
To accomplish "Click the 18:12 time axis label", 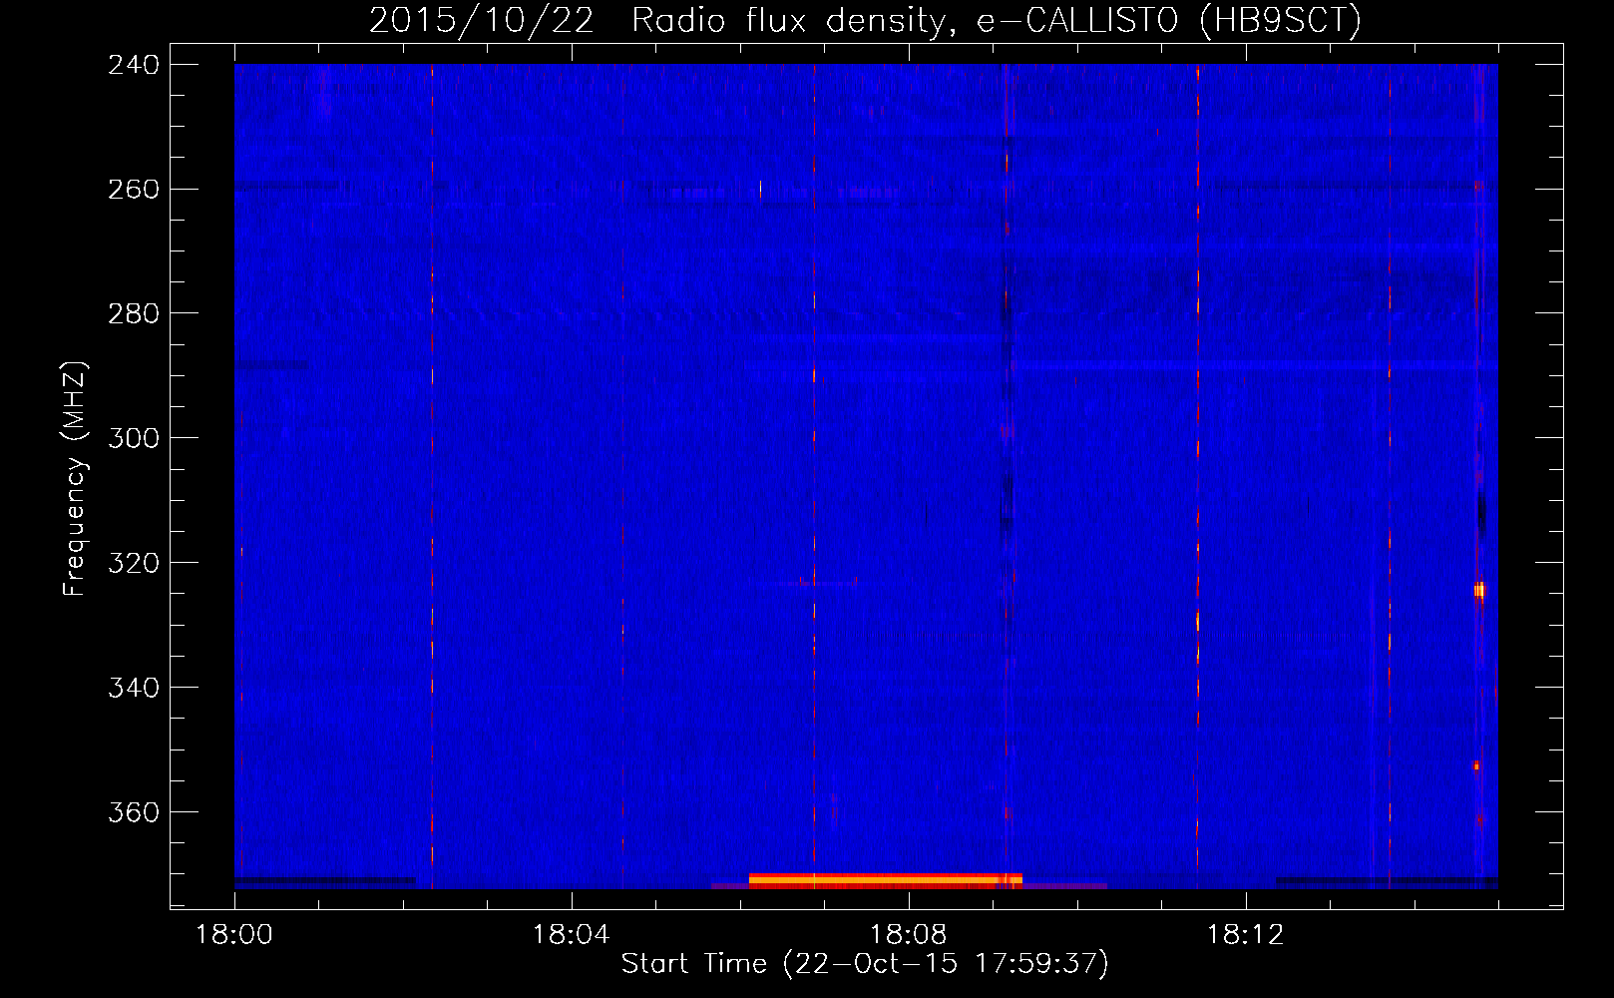I will coord(1245,935).
